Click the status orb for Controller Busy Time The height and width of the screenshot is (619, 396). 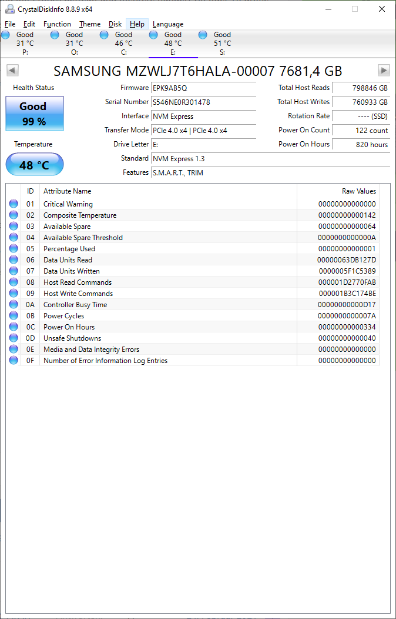pos(14,304)
